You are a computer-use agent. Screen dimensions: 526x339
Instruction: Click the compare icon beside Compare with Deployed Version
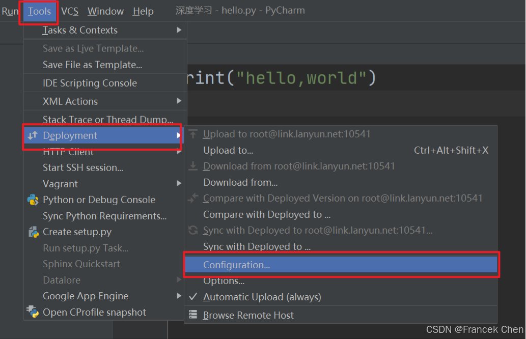193,198
